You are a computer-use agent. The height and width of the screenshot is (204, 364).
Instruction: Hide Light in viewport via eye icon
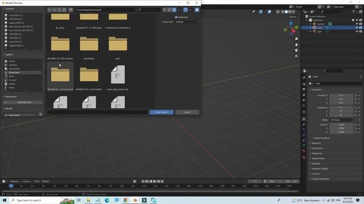pyautogui.click(x=357, y=32)
